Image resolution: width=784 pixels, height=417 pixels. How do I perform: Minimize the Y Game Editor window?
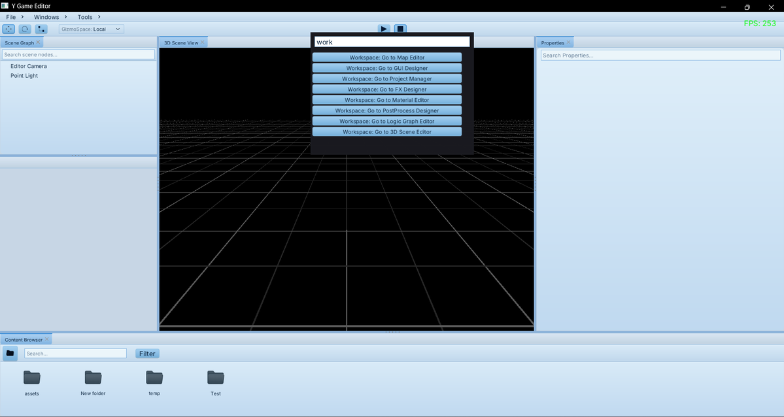723,7
